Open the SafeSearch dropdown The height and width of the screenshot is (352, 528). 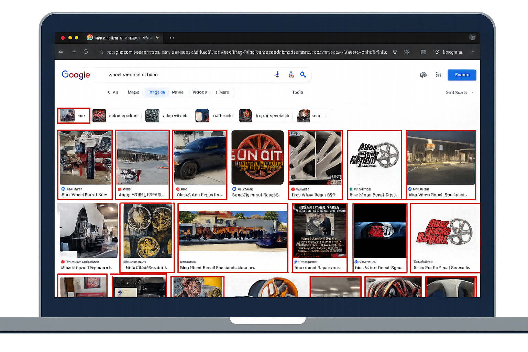pos(460,92)
